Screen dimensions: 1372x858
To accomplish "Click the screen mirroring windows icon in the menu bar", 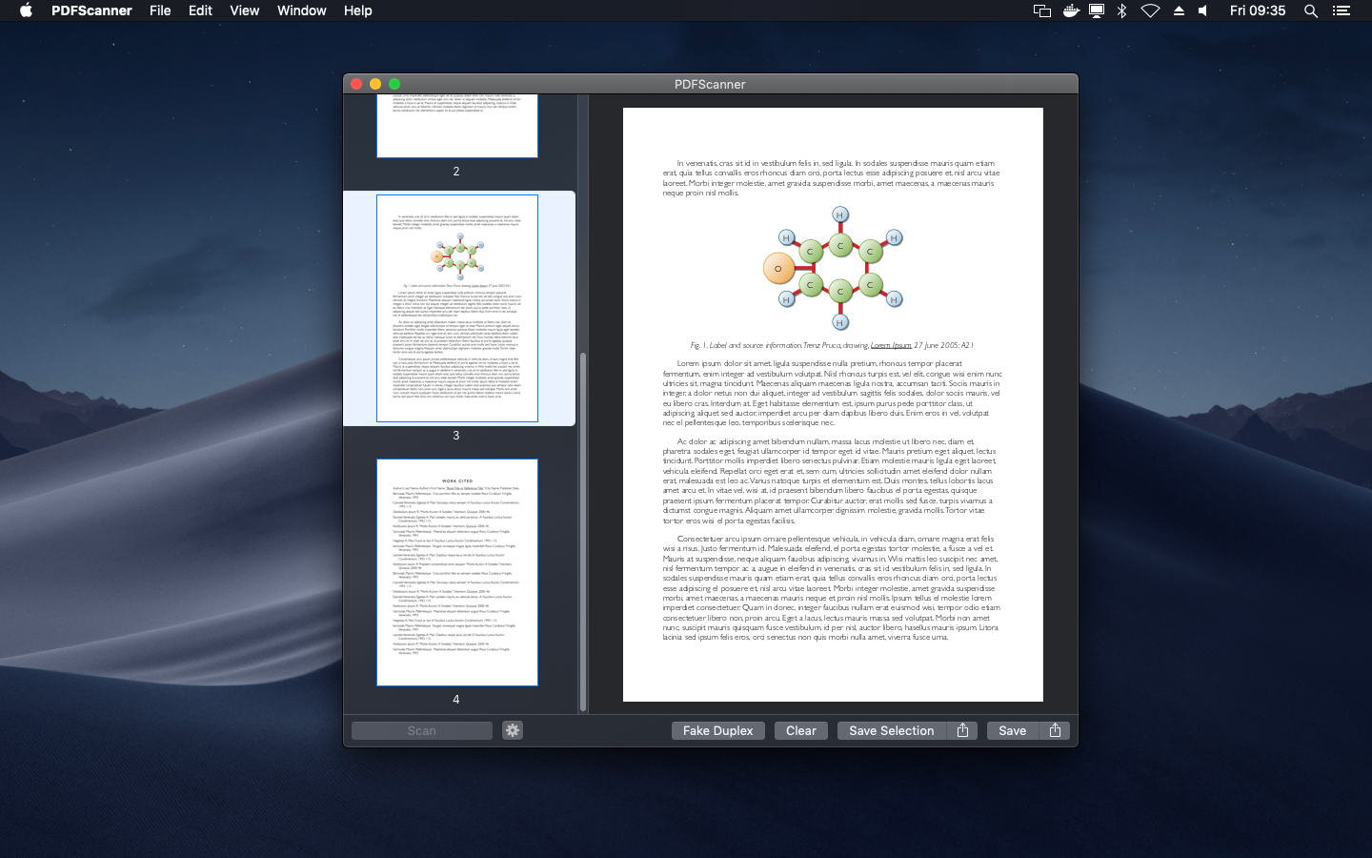I will (1042, 10).
